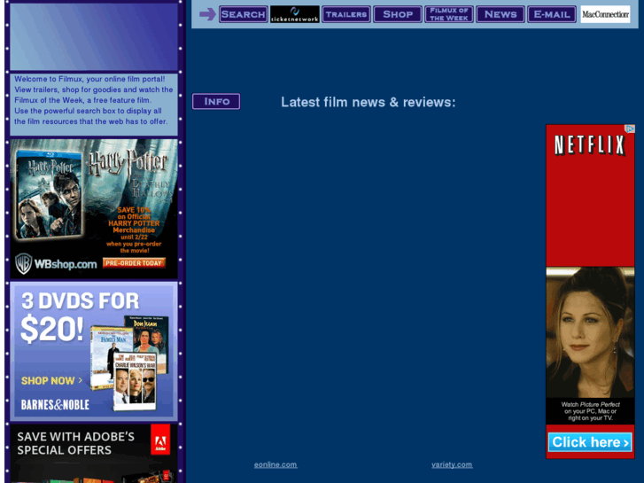Click 'Shop Now' in Barnes & Noble ad

tap(51, 381)
